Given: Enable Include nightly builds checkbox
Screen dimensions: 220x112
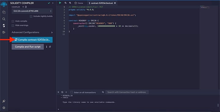Looking at the screenshot, I should pos(31,16).
